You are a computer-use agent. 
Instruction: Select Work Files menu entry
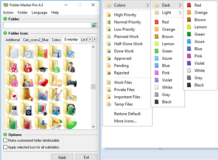[127, 82]
